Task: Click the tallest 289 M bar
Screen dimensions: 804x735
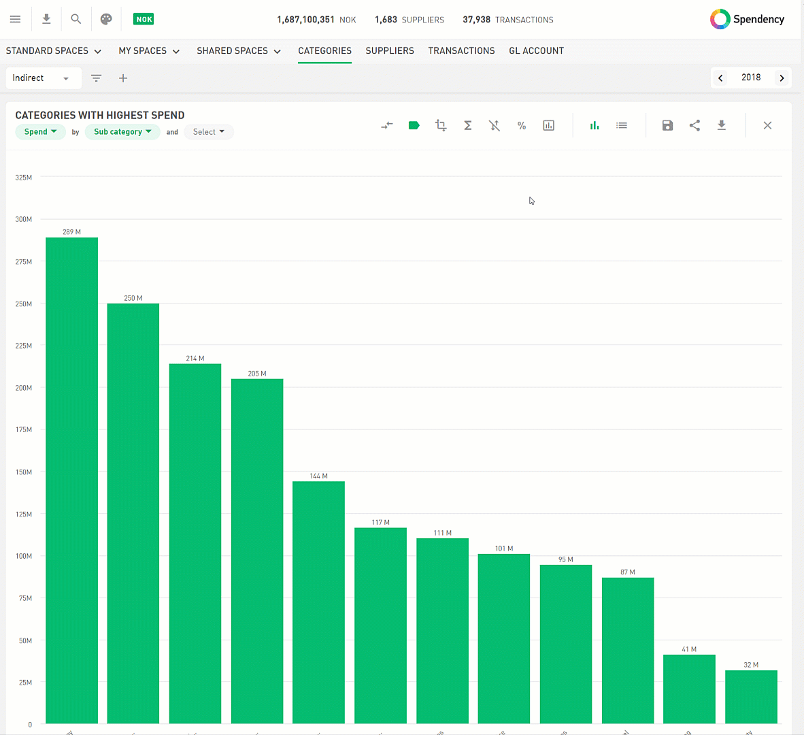Action: pyautogui.click(x=71, y=476)
